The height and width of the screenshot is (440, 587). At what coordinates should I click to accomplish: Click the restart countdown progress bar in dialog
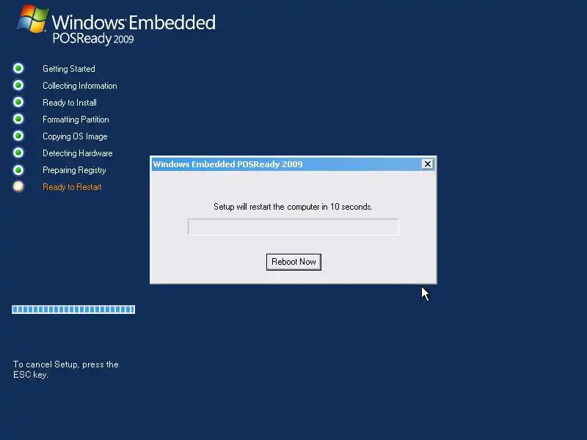[x=293, y=227]
